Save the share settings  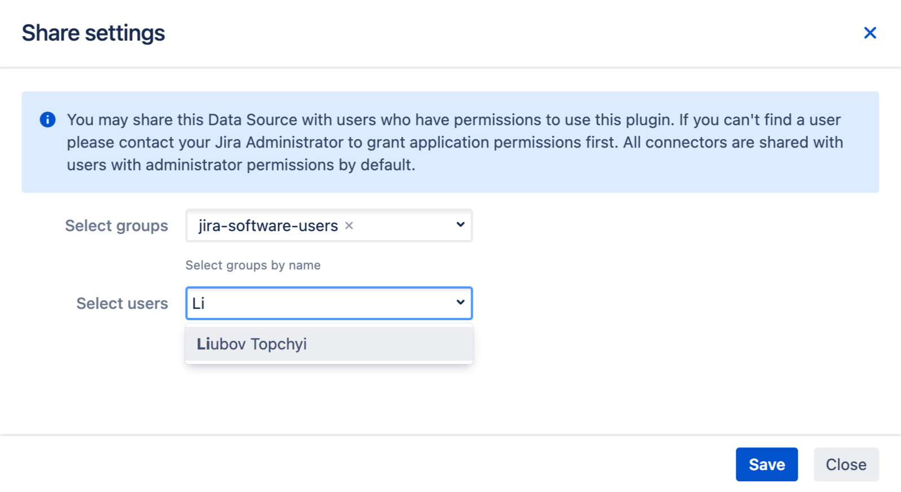click(x=767, y=464)
